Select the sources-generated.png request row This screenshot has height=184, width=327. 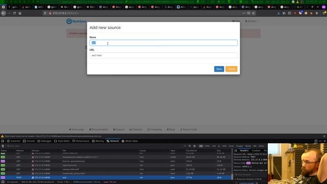point(116,161)
